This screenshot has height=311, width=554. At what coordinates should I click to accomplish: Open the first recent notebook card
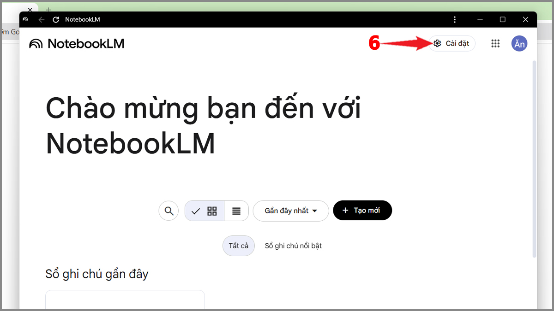(125, 299)
